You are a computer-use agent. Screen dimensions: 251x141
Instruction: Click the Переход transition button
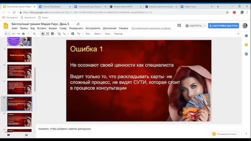pyautogui.click(x=119, y=34)
